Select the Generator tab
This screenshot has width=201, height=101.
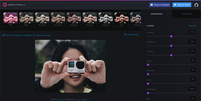click(x=156, y=14)
